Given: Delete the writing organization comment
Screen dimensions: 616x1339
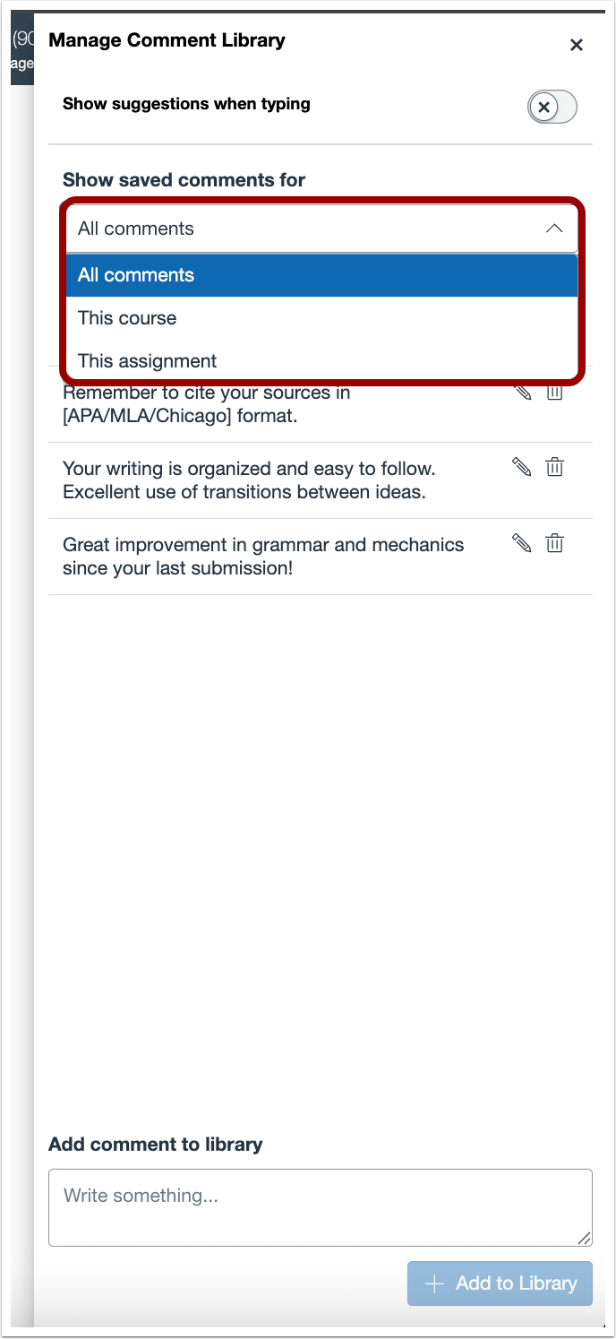Looking at the screenshot, I should click(x=555, y=466).
